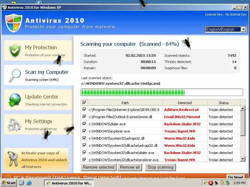Click the gears settings icon
This screenshot has height=187, width=250.
click(14, 125)
